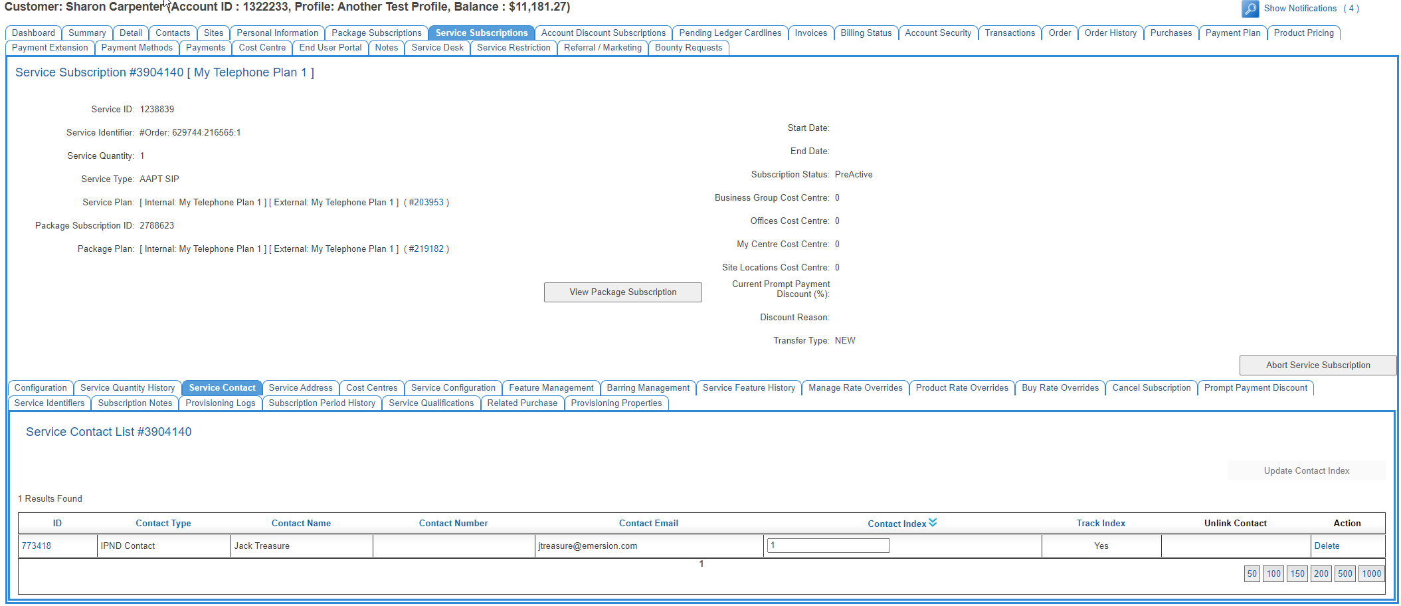Image resolution: width=1401 pixels, height=606 pixels.
Task: Open package plan link #219182
Action: click(x=426, y=249)
